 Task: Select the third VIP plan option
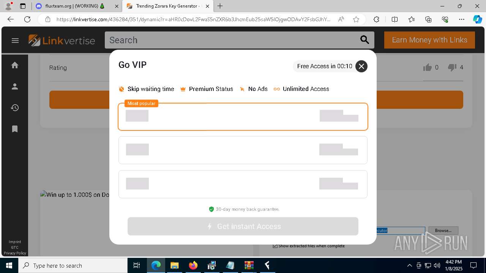click(x=243, y=184)
